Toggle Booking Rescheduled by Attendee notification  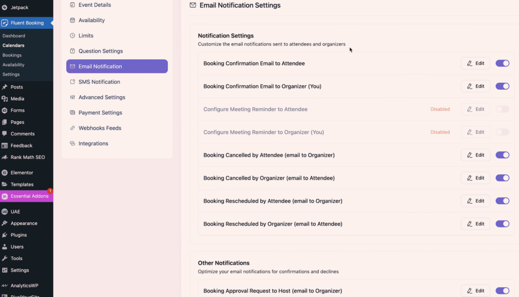[x=502, y=201]
